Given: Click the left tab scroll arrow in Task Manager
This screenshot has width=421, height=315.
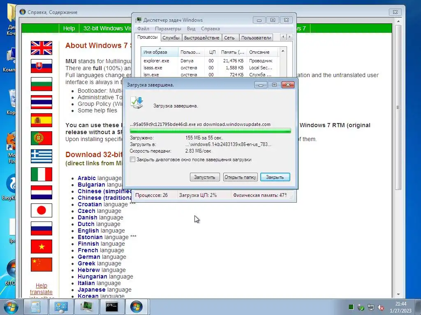Looking at the screenshot, I should click(283, 37).
